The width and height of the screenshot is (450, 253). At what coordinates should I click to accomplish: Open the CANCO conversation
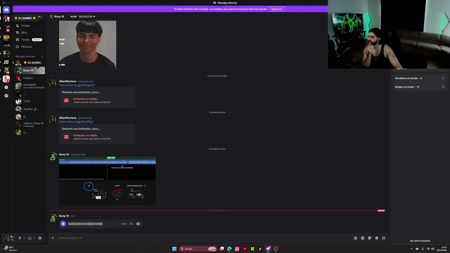coord(30,78)
